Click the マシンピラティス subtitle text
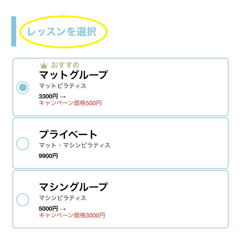 [62, 198]
